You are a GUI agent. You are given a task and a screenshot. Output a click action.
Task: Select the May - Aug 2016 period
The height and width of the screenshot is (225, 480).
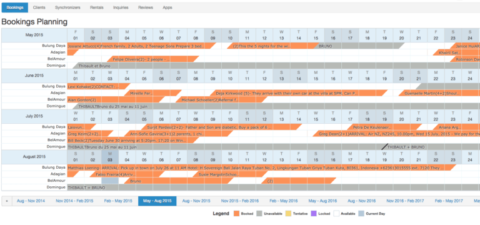tap(322, 201)
